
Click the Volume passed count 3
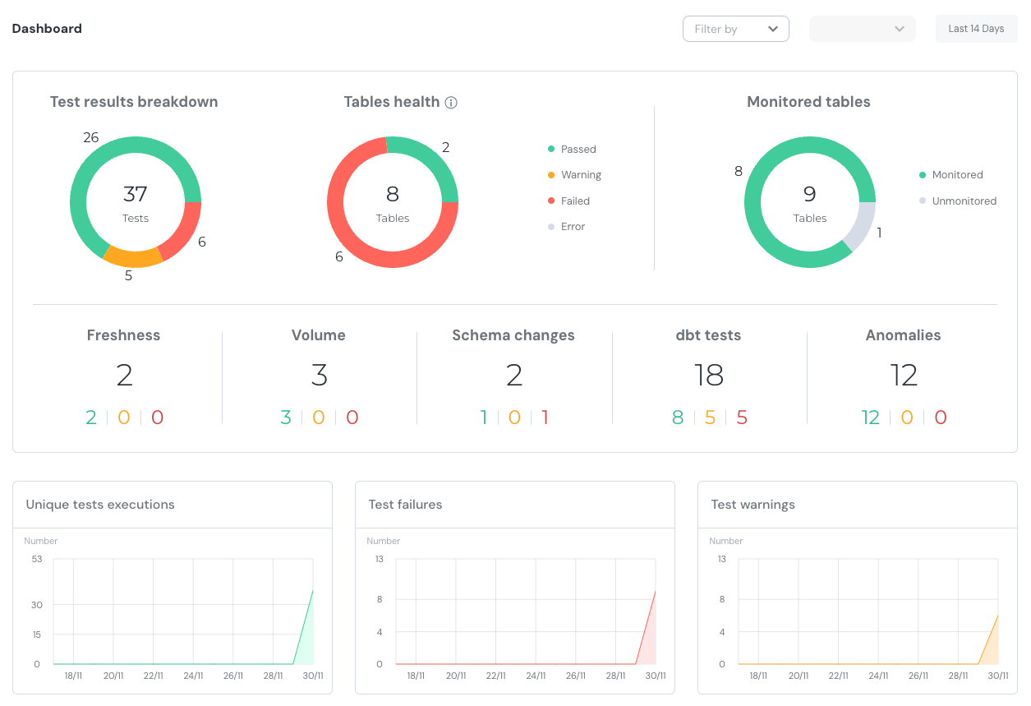click(x=286, y=418)
